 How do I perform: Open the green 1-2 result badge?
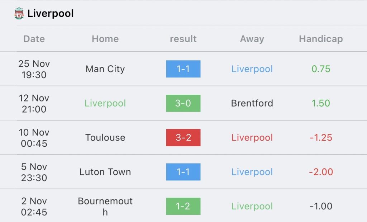pos(183,206)
